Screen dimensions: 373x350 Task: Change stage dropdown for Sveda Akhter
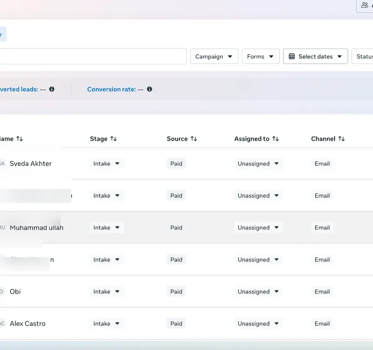pos(107,164)
